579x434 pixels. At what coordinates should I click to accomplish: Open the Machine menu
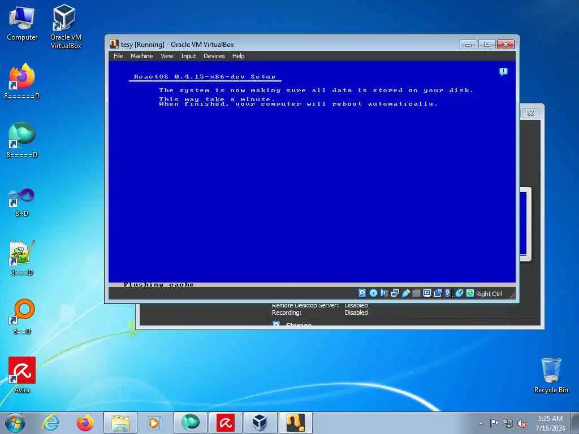coord(141,56)
